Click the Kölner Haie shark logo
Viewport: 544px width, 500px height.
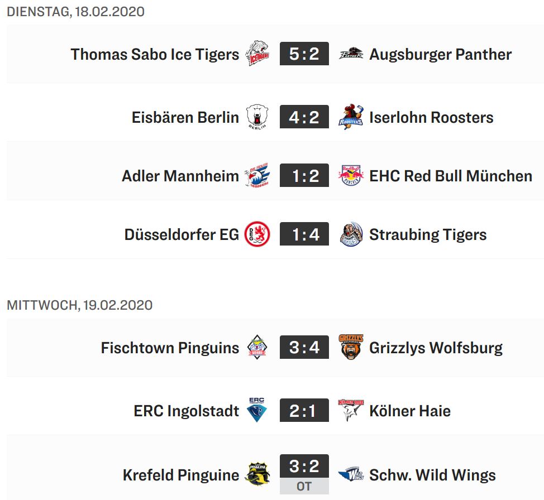coord(351,410)
